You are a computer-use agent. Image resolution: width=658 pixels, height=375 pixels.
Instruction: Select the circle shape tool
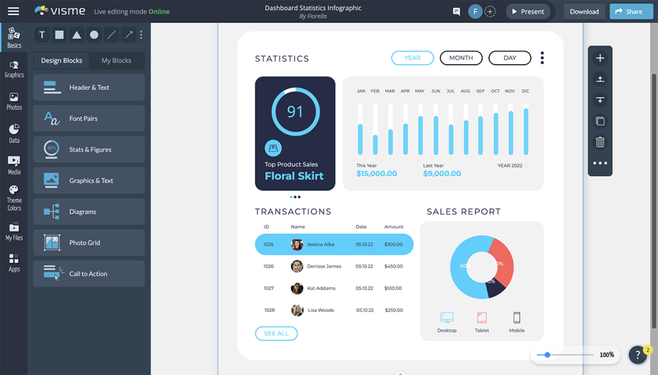(x=94, y=34)
